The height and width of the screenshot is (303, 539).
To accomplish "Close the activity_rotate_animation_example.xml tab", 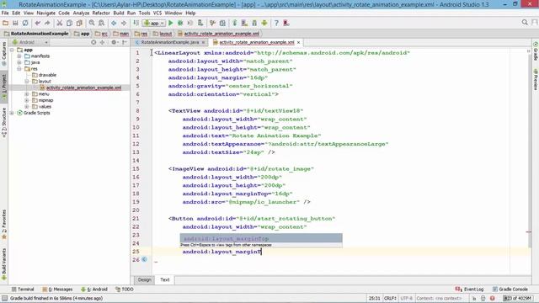I will click(298, 42).
